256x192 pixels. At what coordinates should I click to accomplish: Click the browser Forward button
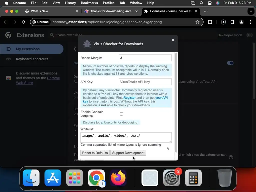14,22
